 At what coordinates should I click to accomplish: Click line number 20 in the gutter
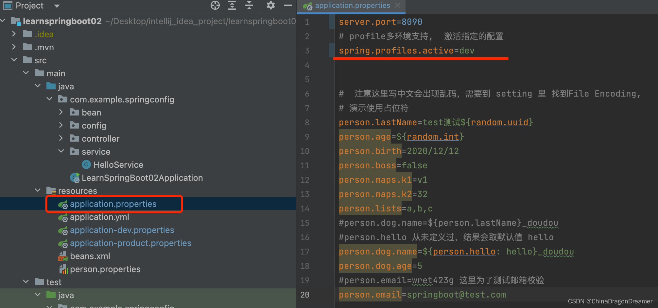tap(304, 295)
